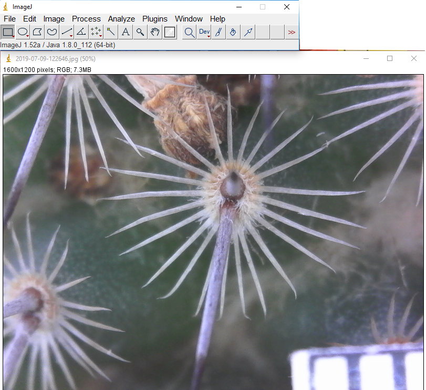Maximize the image window
The height and width of the screenshot is (390, 426).
390,58
